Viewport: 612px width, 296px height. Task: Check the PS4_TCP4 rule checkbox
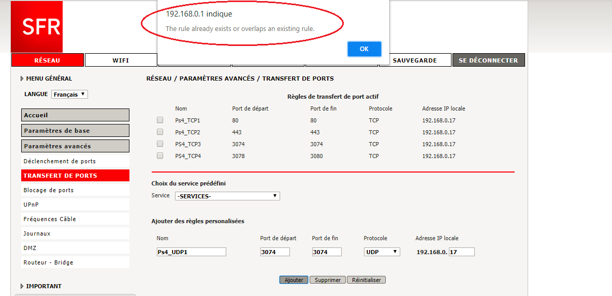point(160,156)
